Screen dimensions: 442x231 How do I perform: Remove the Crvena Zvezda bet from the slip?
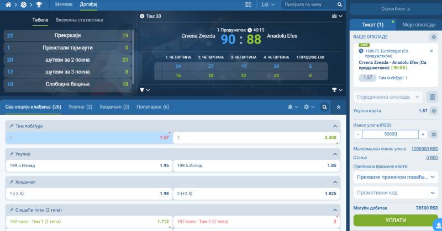pos(431,51)
